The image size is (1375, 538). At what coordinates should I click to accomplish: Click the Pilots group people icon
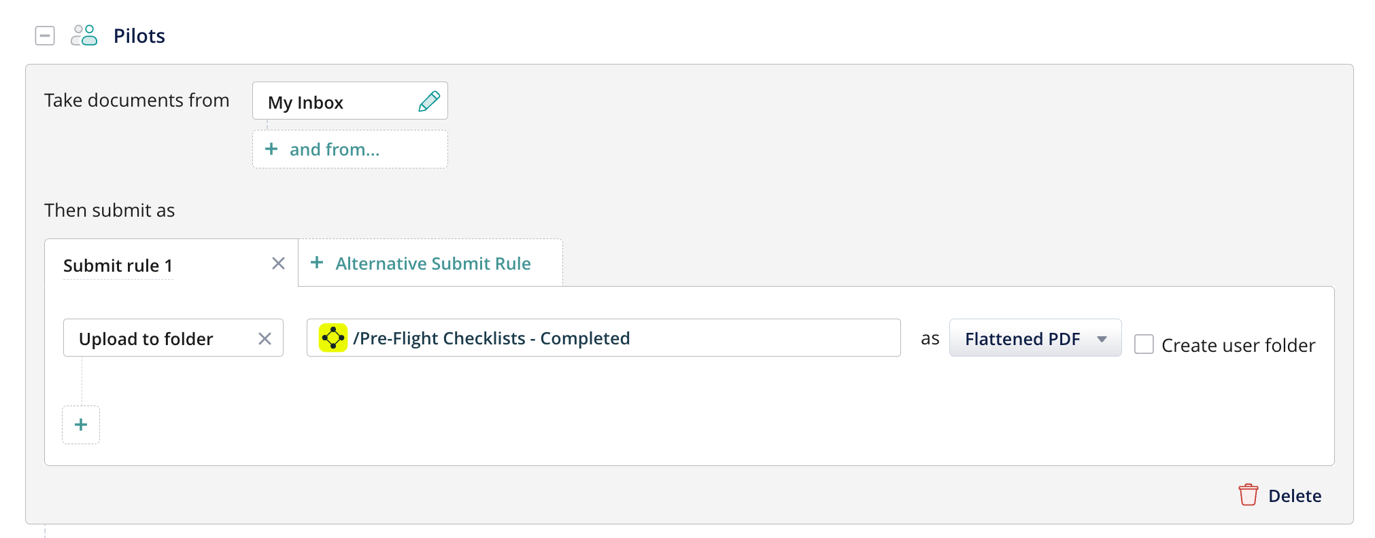(84, 35)
